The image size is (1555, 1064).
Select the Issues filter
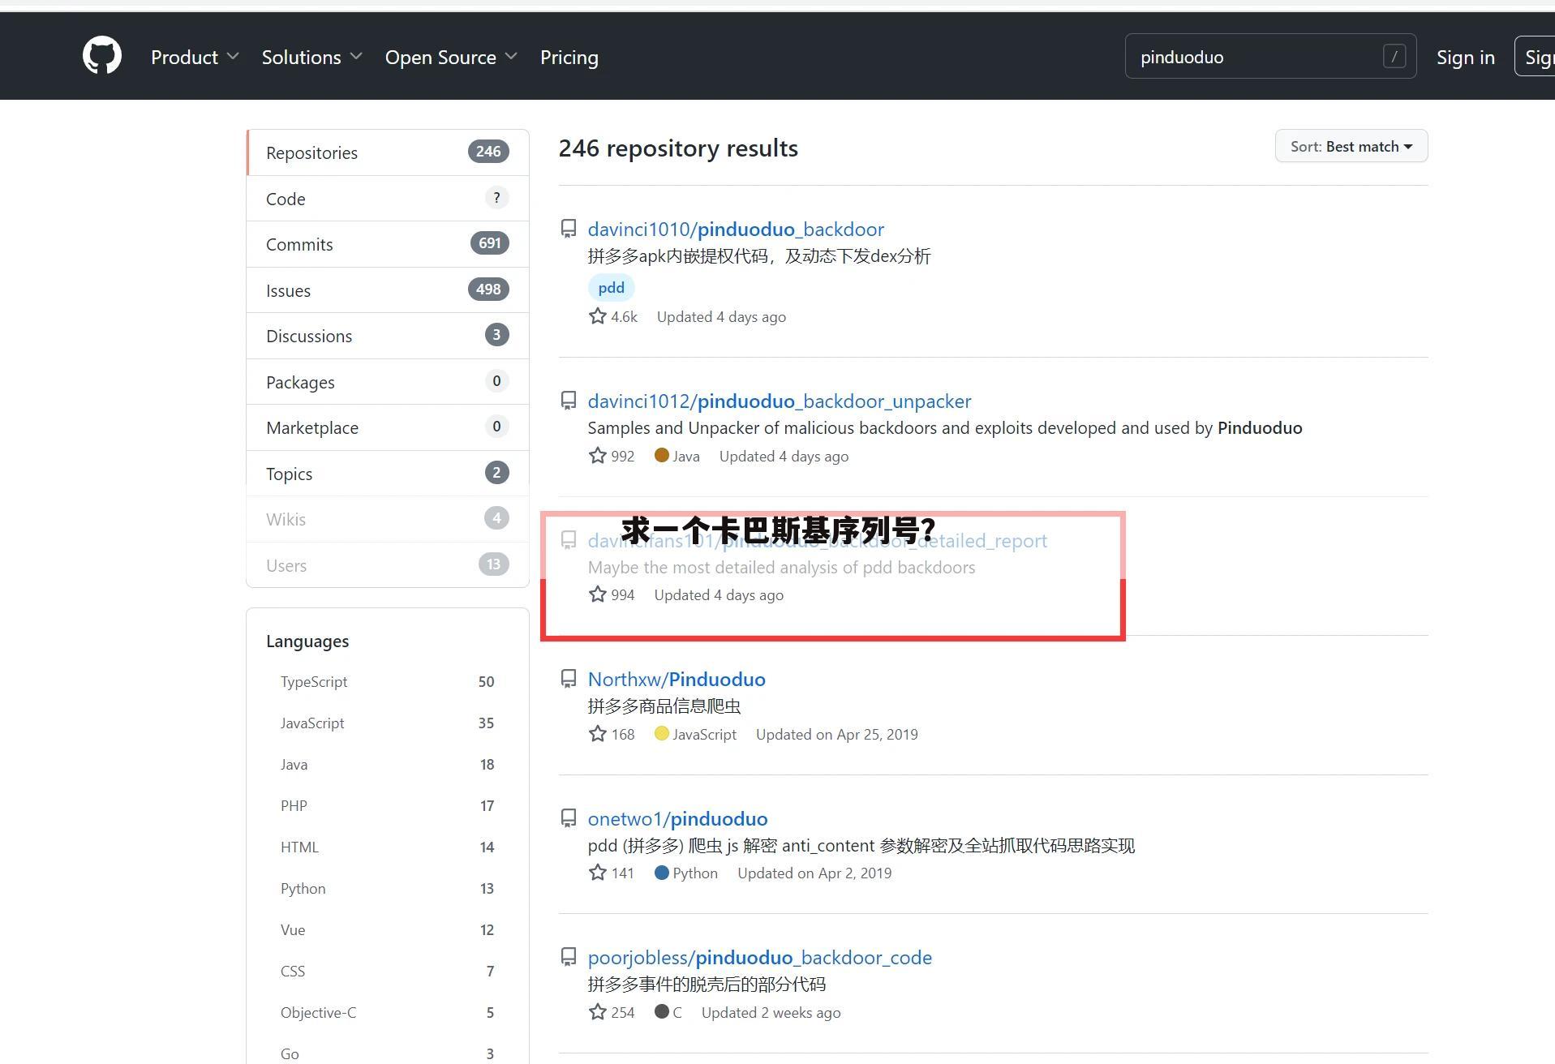[x=388, y=290]
